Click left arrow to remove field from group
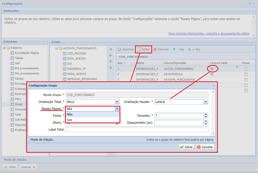The width and height of the screenshot is (258, 173). 111,55
